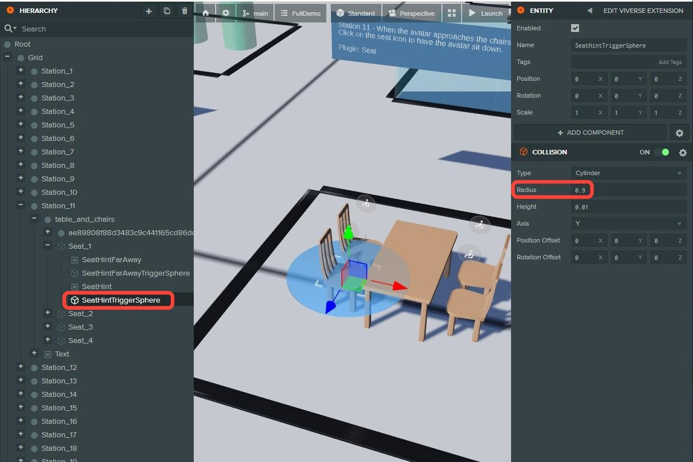Click the Add Component button
This screenshot has width=693, height=462.
tap(590, 132)
